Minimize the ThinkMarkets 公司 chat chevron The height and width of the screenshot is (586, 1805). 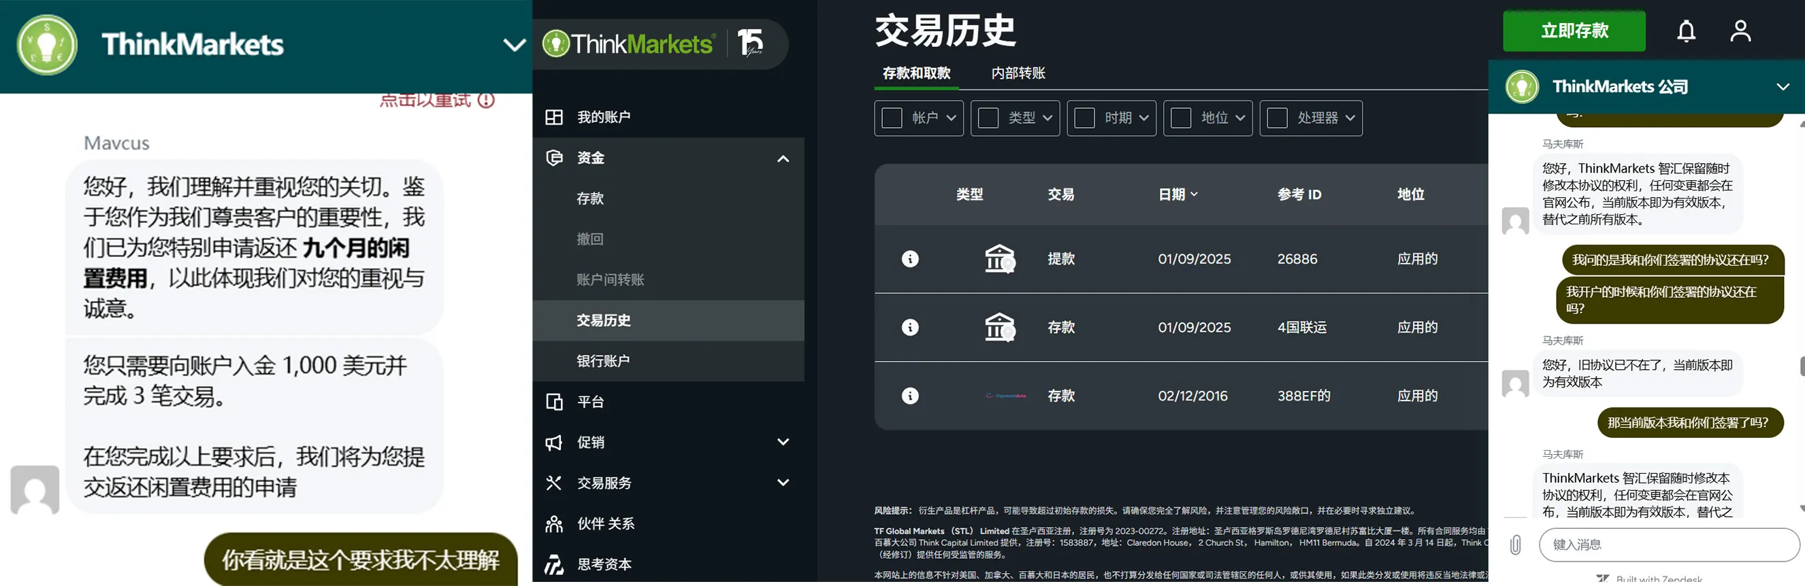click(x=1783, y=87)
